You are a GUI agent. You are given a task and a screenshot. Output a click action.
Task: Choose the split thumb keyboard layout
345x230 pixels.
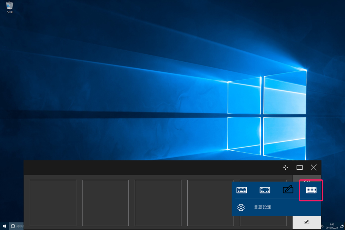click(265, 190)
